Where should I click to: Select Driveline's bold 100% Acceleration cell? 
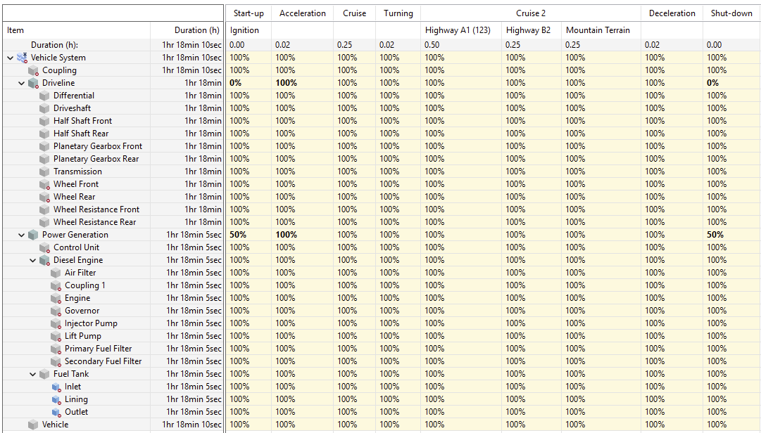point(303,83)
